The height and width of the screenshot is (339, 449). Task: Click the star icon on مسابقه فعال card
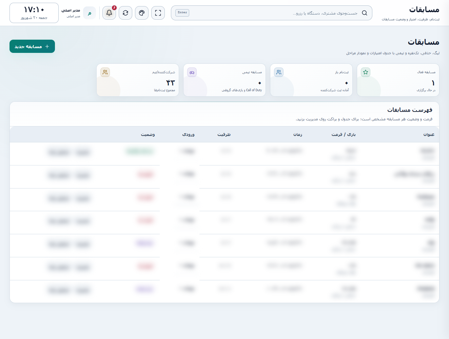[x=366, y=72]
